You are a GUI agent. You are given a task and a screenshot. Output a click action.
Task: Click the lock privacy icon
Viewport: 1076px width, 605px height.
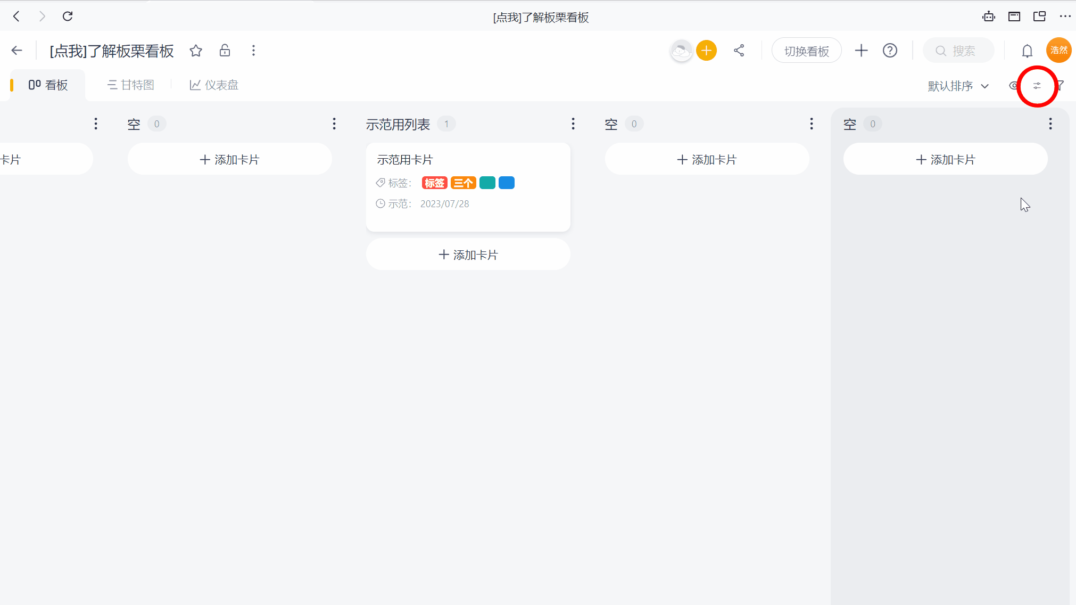point(225,51)
